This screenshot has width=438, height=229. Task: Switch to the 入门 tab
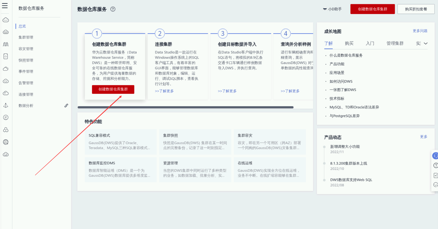click(370, 43)
